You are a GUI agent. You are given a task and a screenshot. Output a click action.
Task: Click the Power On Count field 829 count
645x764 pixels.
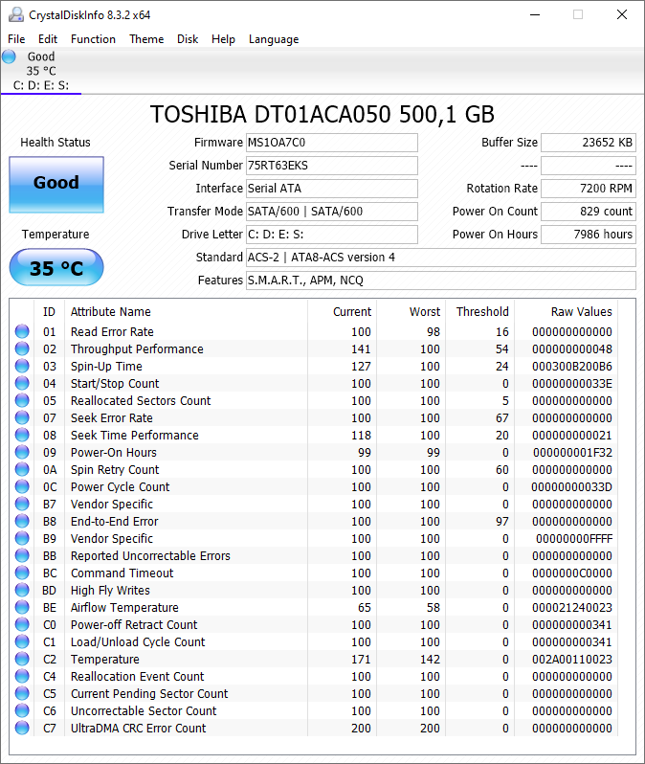click(589, 211)
